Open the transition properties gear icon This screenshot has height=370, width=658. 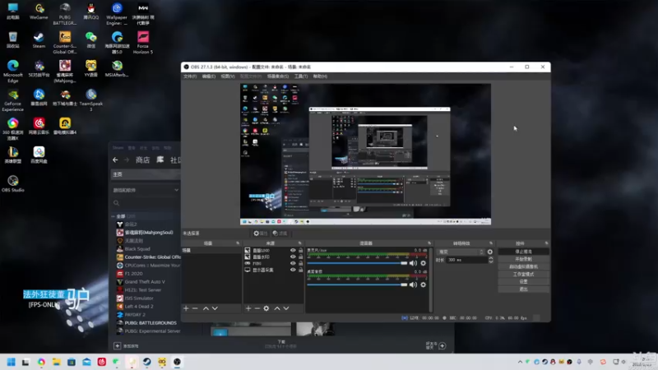(489, 252)
